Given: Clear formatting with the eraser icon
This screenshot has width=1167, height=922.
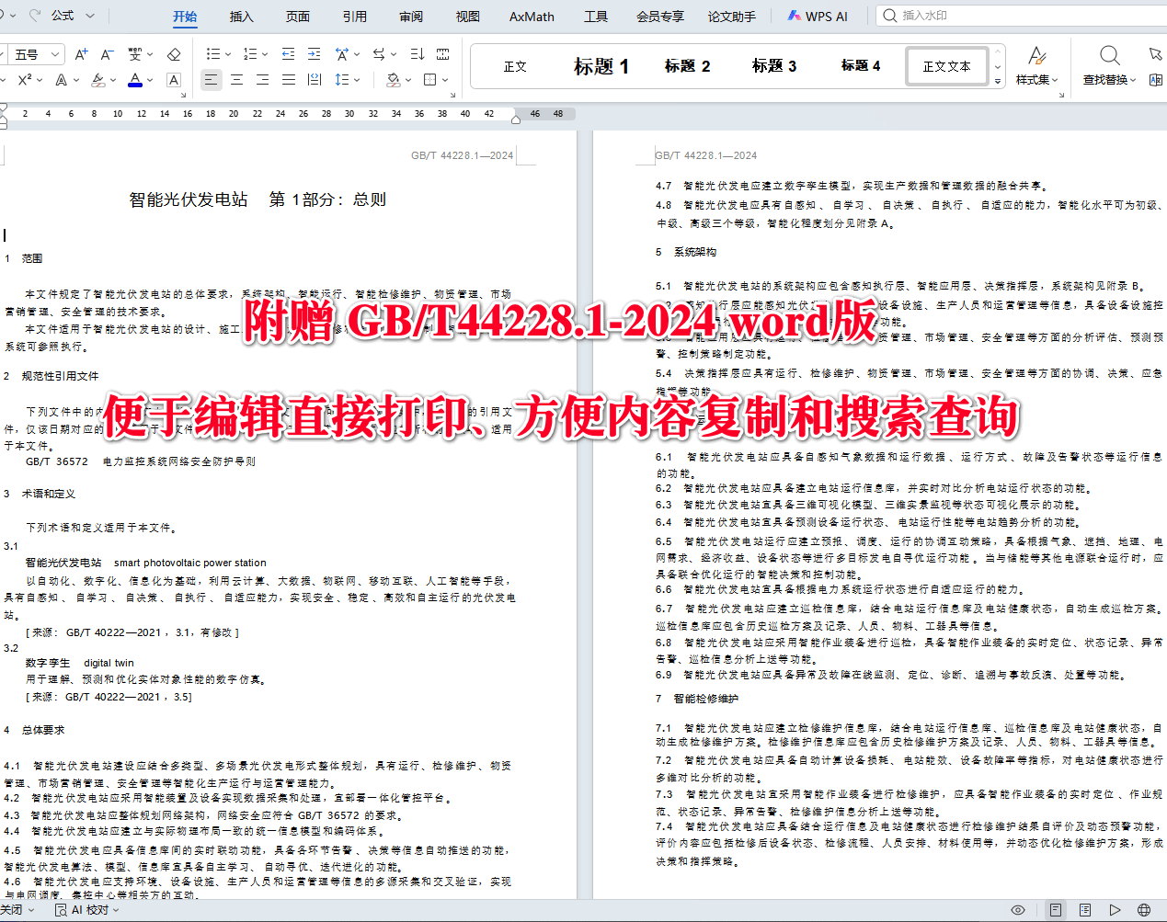Looking at the screenshot, I should click(174, 54).
